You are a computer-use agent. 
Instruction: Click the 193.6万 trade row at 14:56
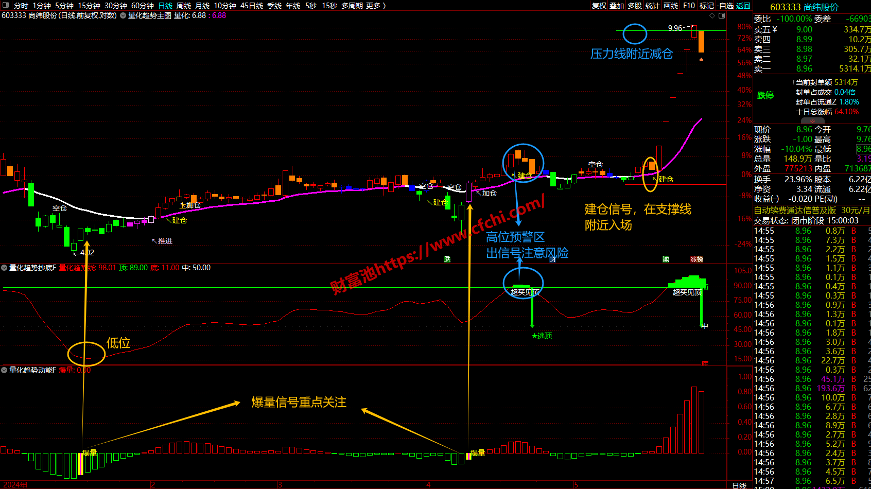812,388
